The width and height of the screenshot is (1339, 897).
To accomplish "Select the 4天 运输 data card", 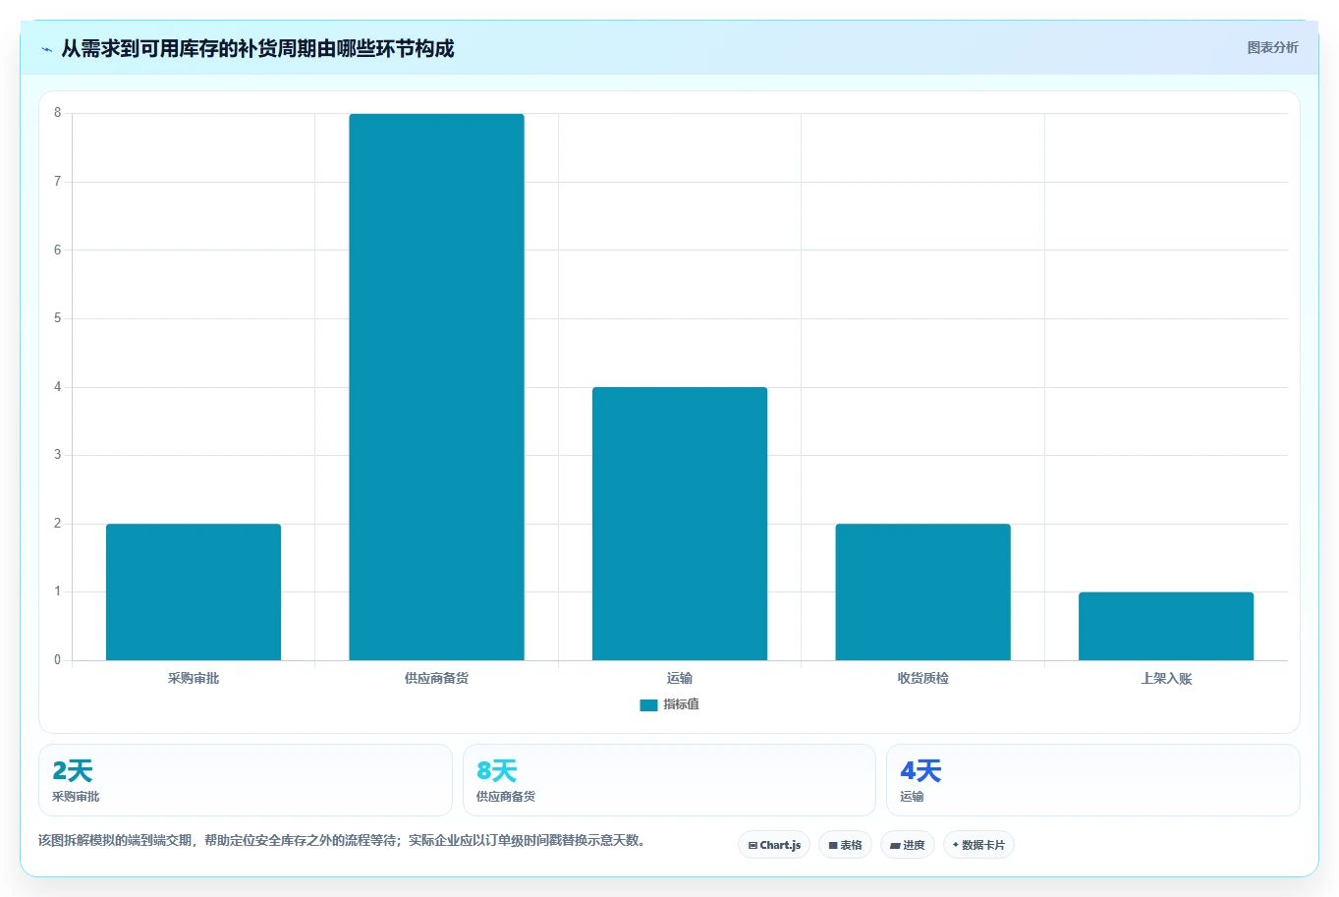I will pos(1092,780).
